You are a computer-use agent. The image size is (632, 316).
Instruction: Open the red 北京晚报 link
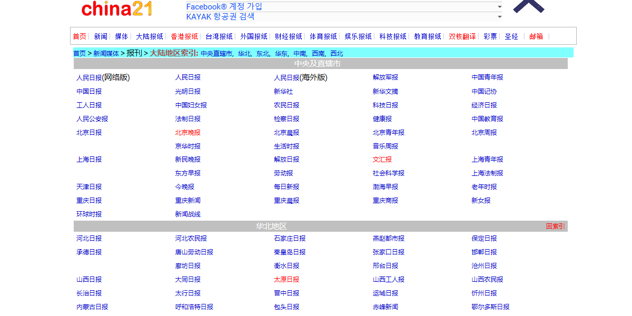pos(187,132)
